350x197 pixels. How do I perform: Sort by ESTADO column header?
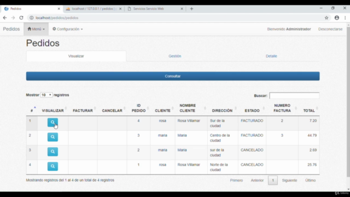coord(252,108)
